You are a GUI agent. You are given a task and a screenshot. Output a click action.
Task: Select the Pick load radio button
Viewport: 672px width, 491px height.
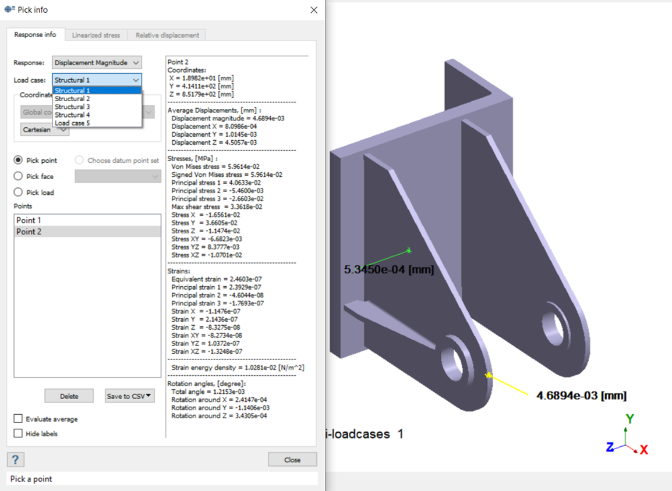coord(19,192)
